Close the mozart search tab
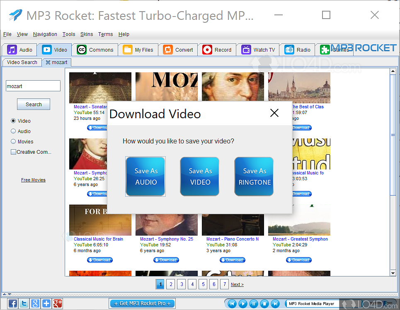400x310 pixels. (48, 62)
